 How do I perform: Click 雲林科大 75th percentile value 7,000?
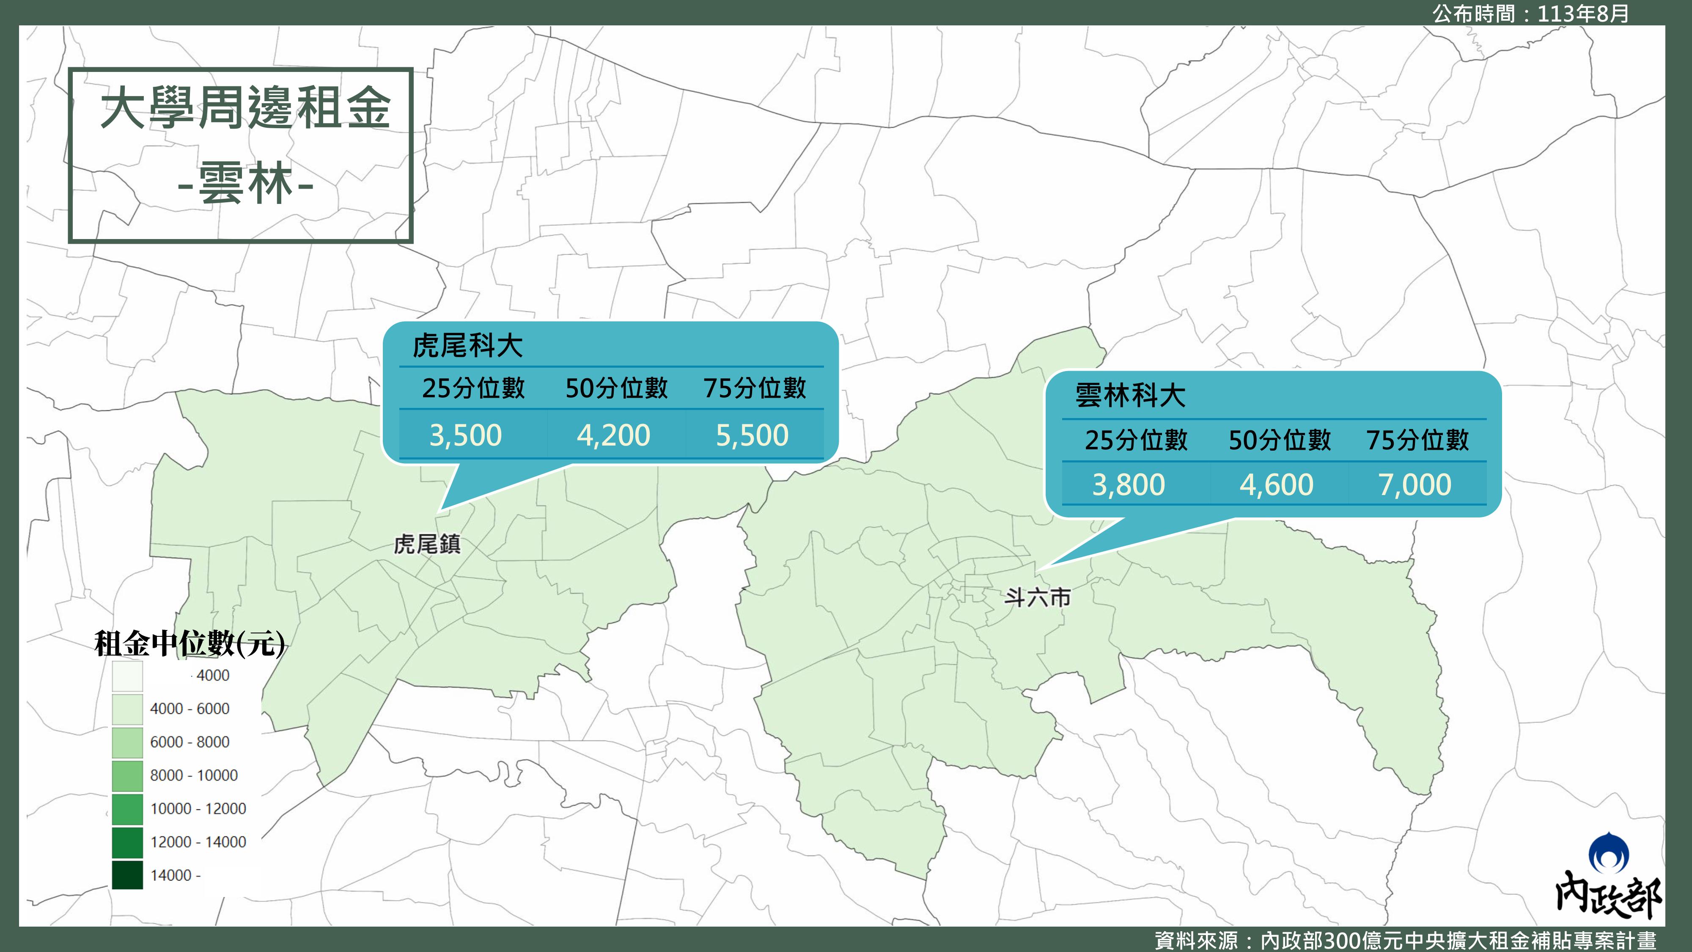(1414, 485)
